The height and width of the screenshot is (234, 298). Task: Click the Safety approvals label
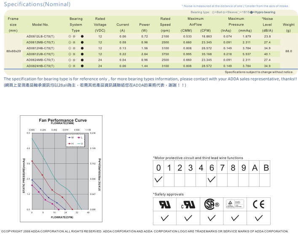coord(168,194)
